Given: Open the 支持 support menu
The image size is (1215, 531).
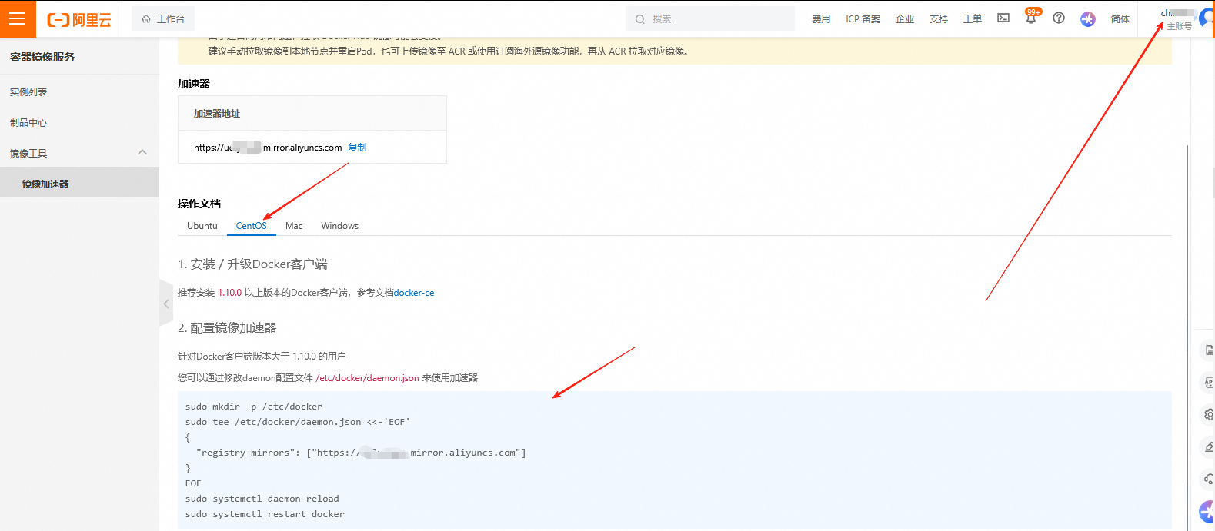Looking at the screenshot, I should coord(939,18).
